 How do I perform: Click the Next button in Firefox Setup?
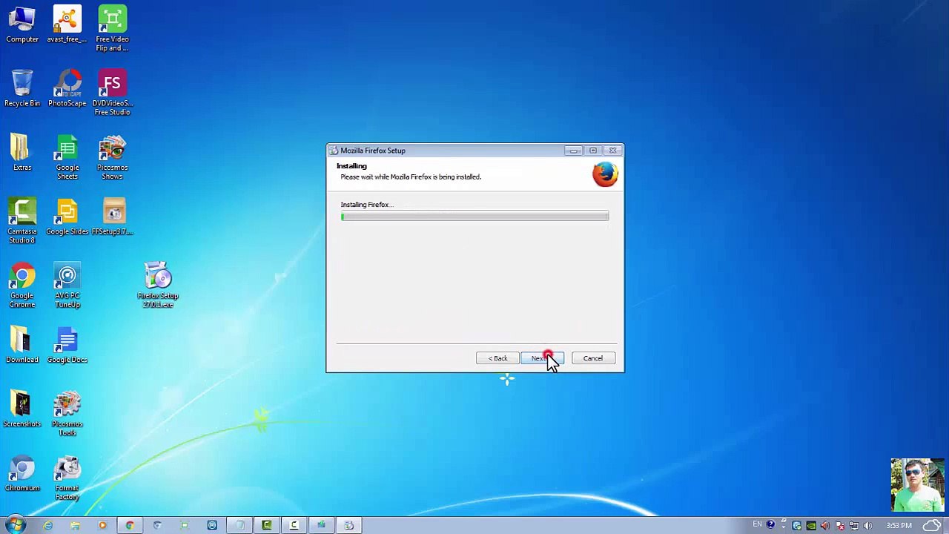[542, 358]
